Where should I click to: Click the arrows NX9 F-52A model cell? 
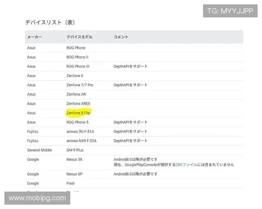[x=81, y=141]
